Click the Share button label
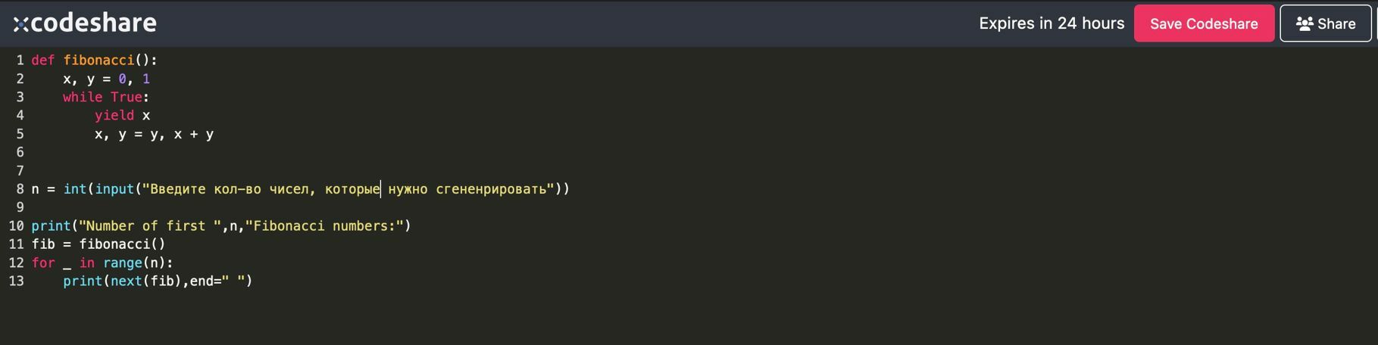This screenshot has height=345, width=1378. 1336,23
